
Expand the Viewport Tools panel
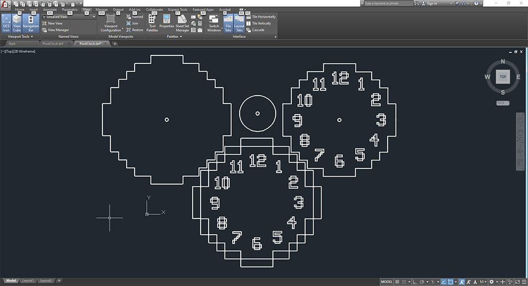20,36
